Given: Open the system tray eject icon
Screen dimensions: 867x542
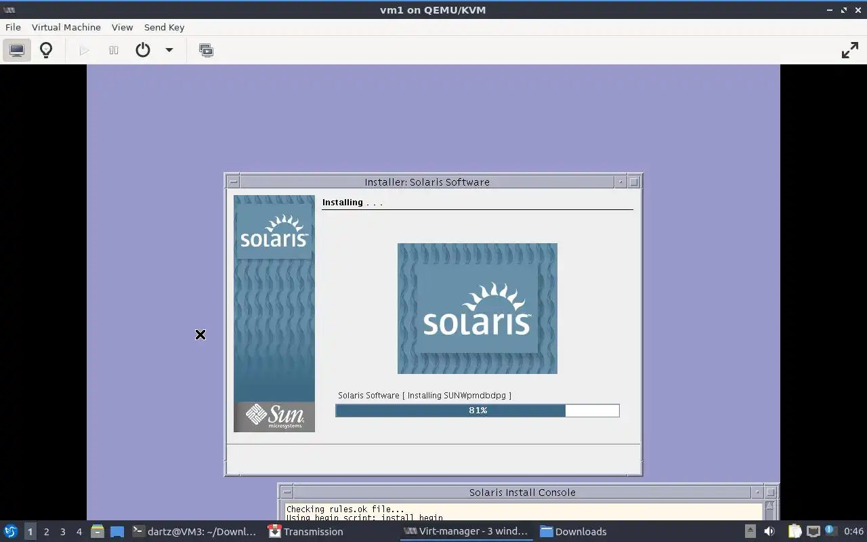Looking at the screenshot, I should 750,531.
